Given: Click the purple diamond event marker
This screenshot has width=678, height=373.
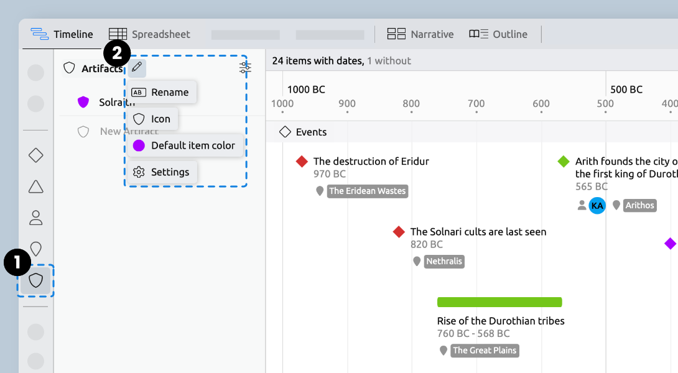Looking at the screenshot, I should point(671,244).
